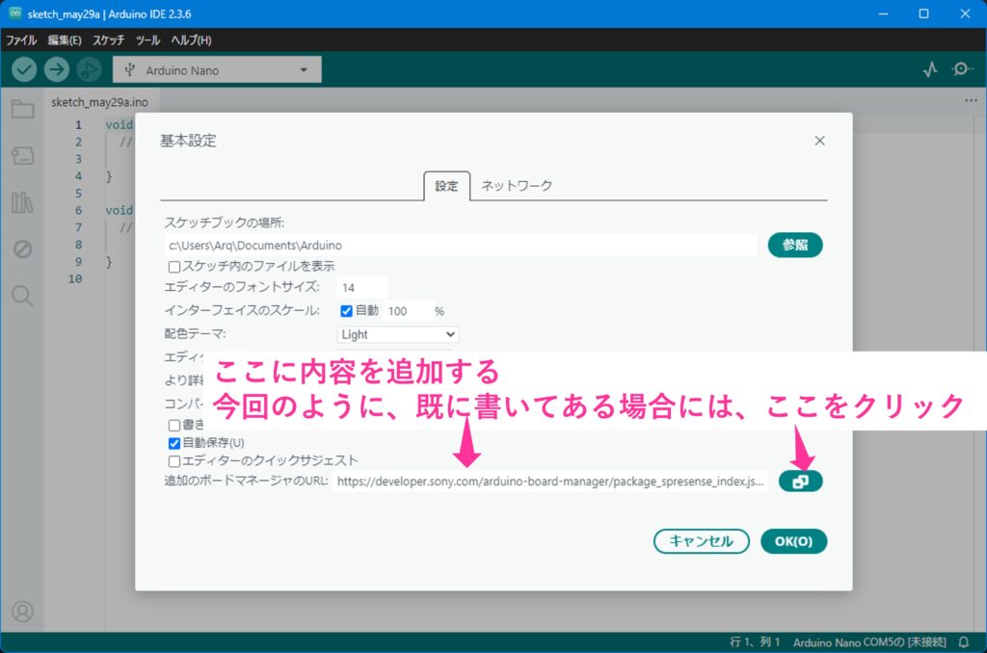This screenshot has height=653, width=987.
Task: Minimize the Arduino IDE window
Action: pyautogui.click(x=884, y=13)
